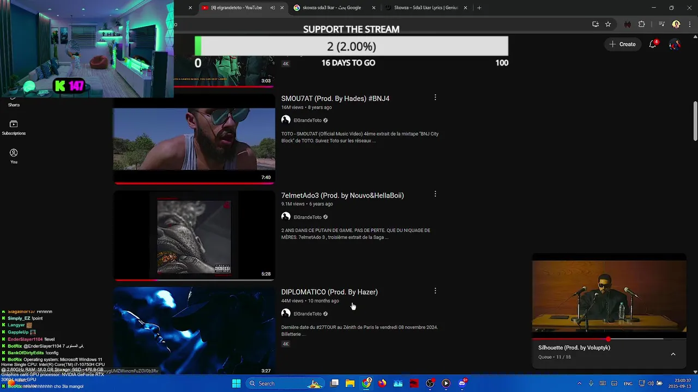Switch to Chrome on the taskbar
This screenshot has width=698, height=392.
pos(366,383)
